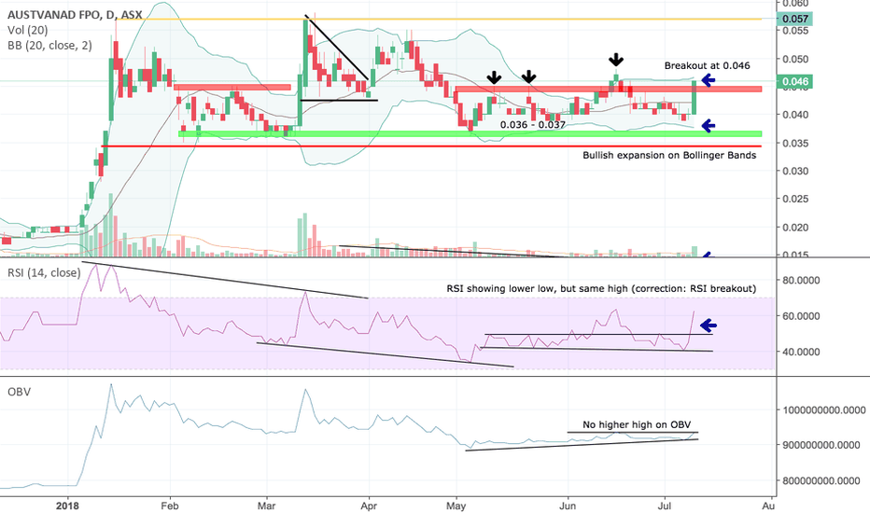The image size is (870, 513).
Task: Select the OBV pane label
Action: [19, 392]
